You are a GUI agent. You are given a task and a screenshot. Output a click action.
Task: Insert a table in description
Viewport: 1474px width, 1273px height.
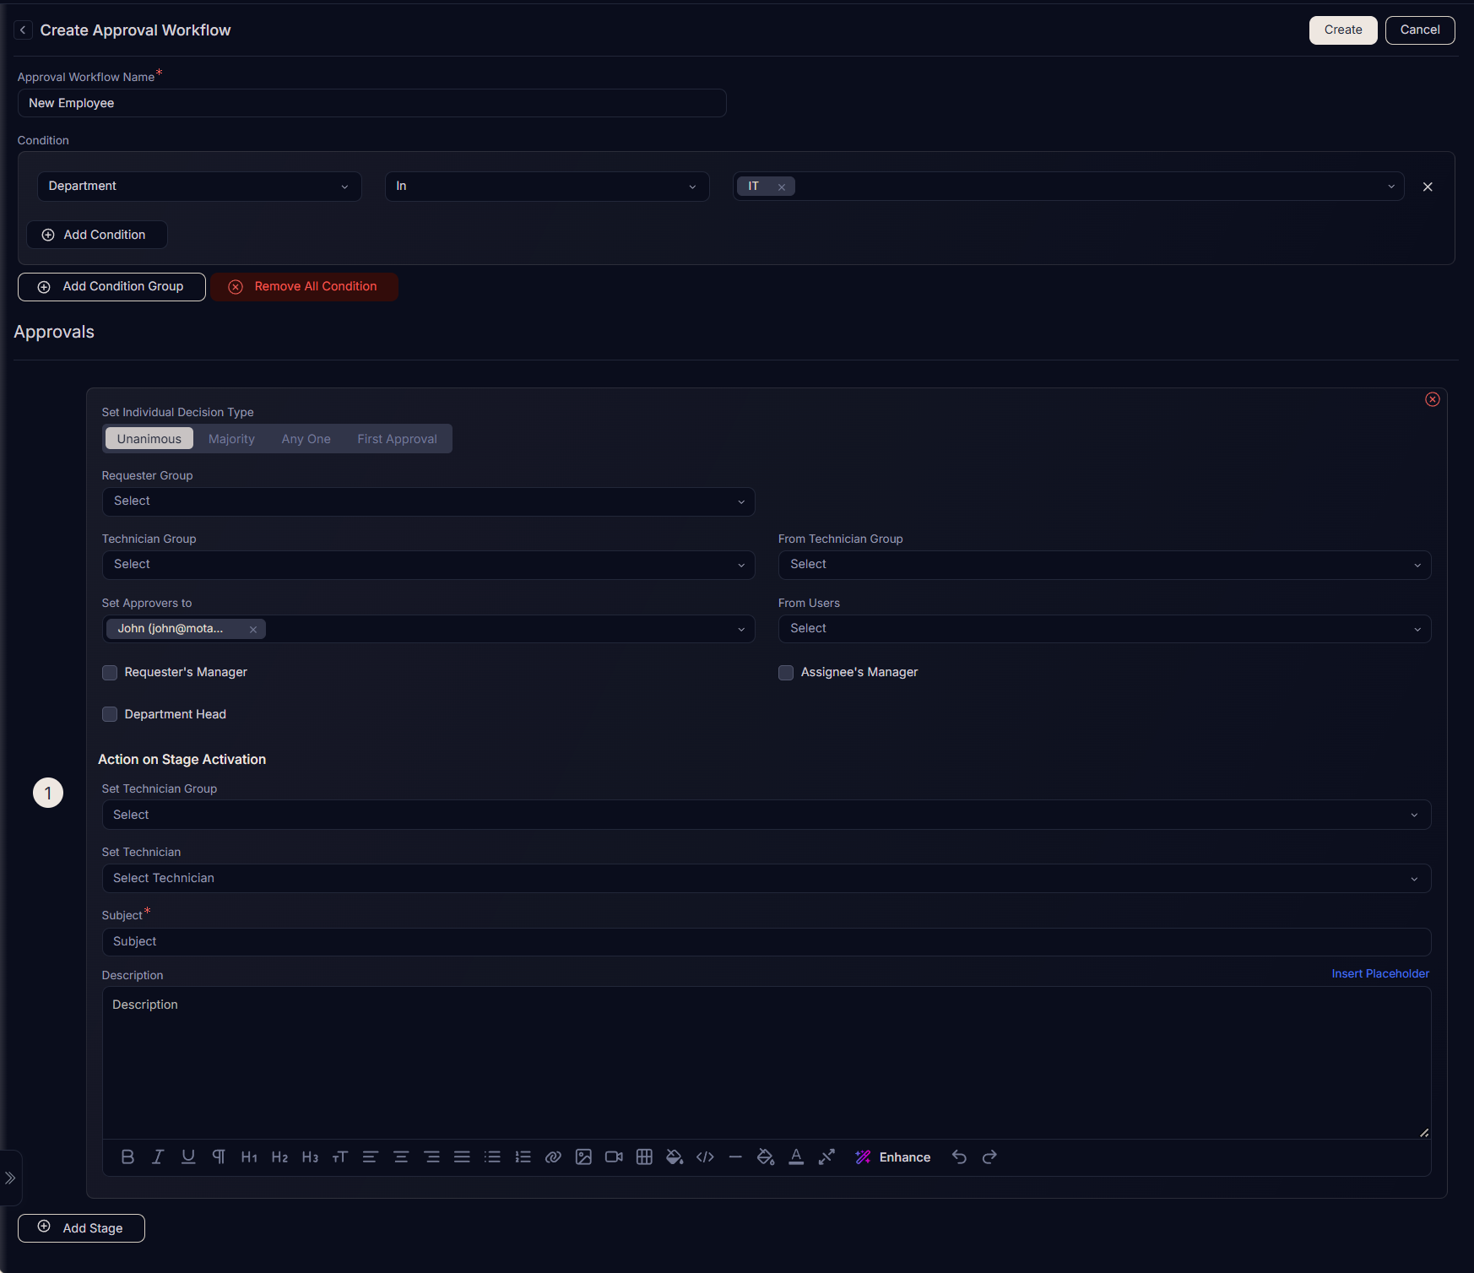(x=644, y=1157)
